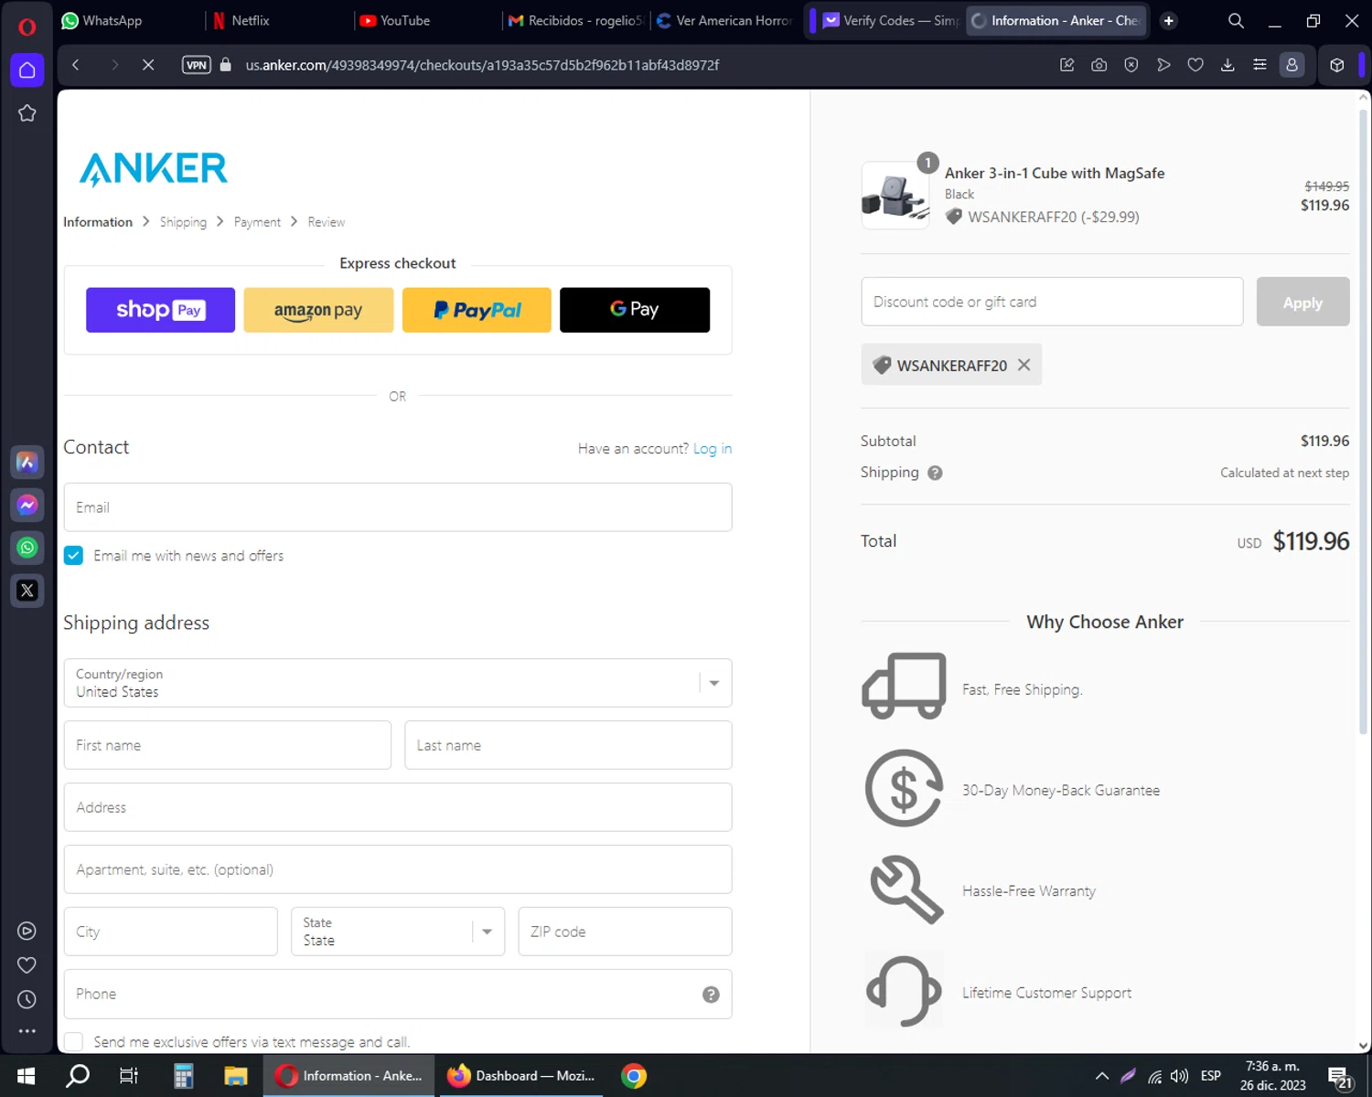
Task: Click the Anker logo
Action: pyautogui.click(x=153, y=169)
